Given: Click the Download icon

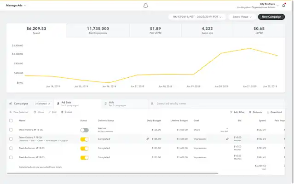Looking at the screenshot, I should (x=268, y=112).
